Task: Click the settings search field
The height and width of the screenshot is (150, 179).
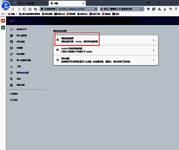Action: [91, 21]
